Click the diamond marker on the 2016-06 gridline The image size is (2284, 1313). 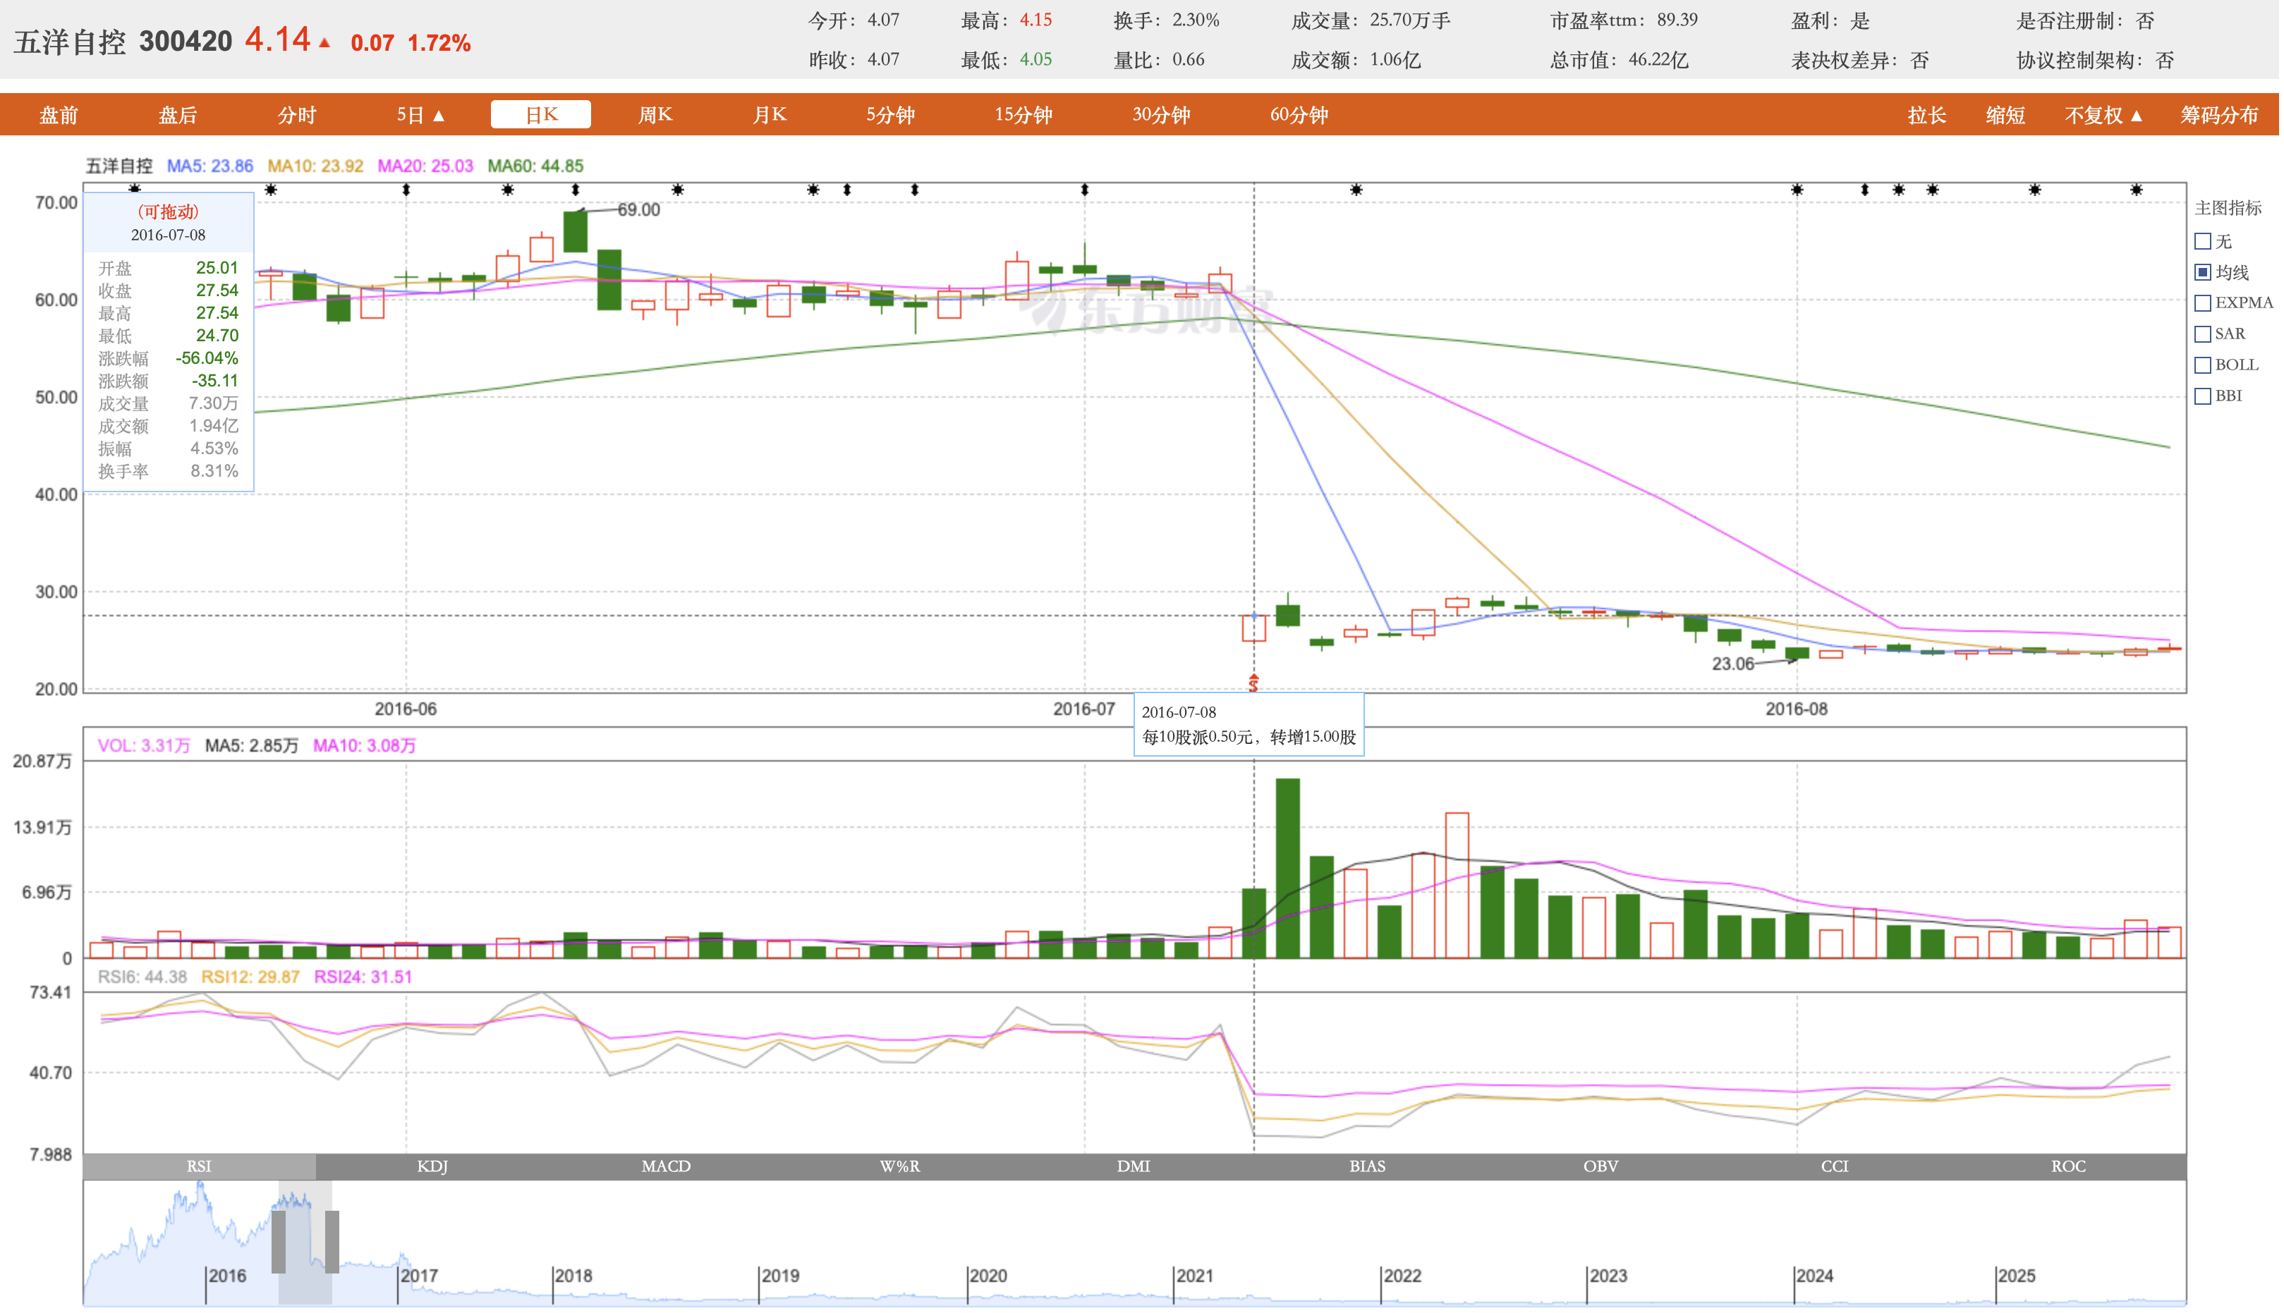(x=406, y=190)
